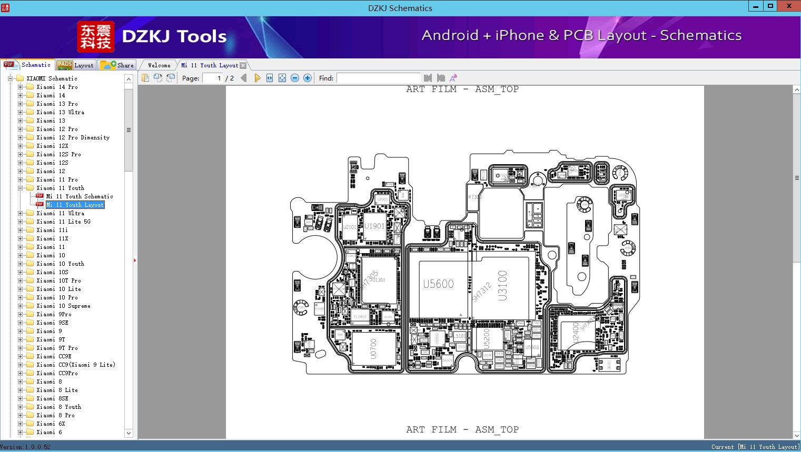
Task: Zoom in with the plus icon
Action: point(308,78)
